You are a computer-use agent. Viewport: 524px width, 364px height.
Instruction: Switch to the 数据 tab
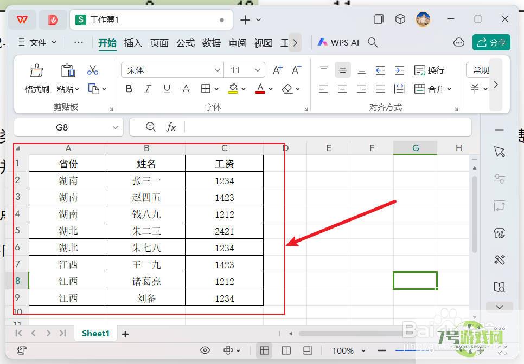211,43
